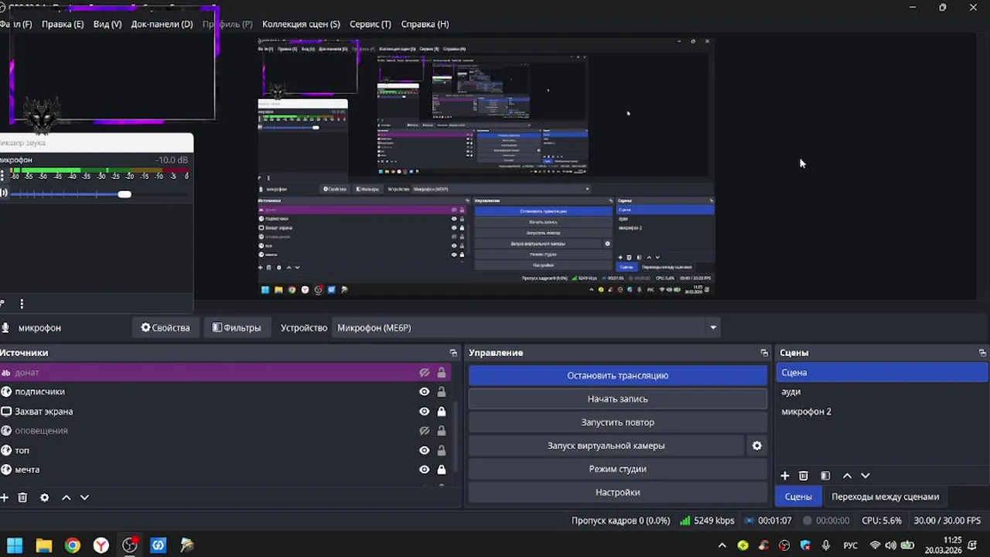990x557 pixels.
Task: Click OBS Studio taskbar icon
Action: 130,545
